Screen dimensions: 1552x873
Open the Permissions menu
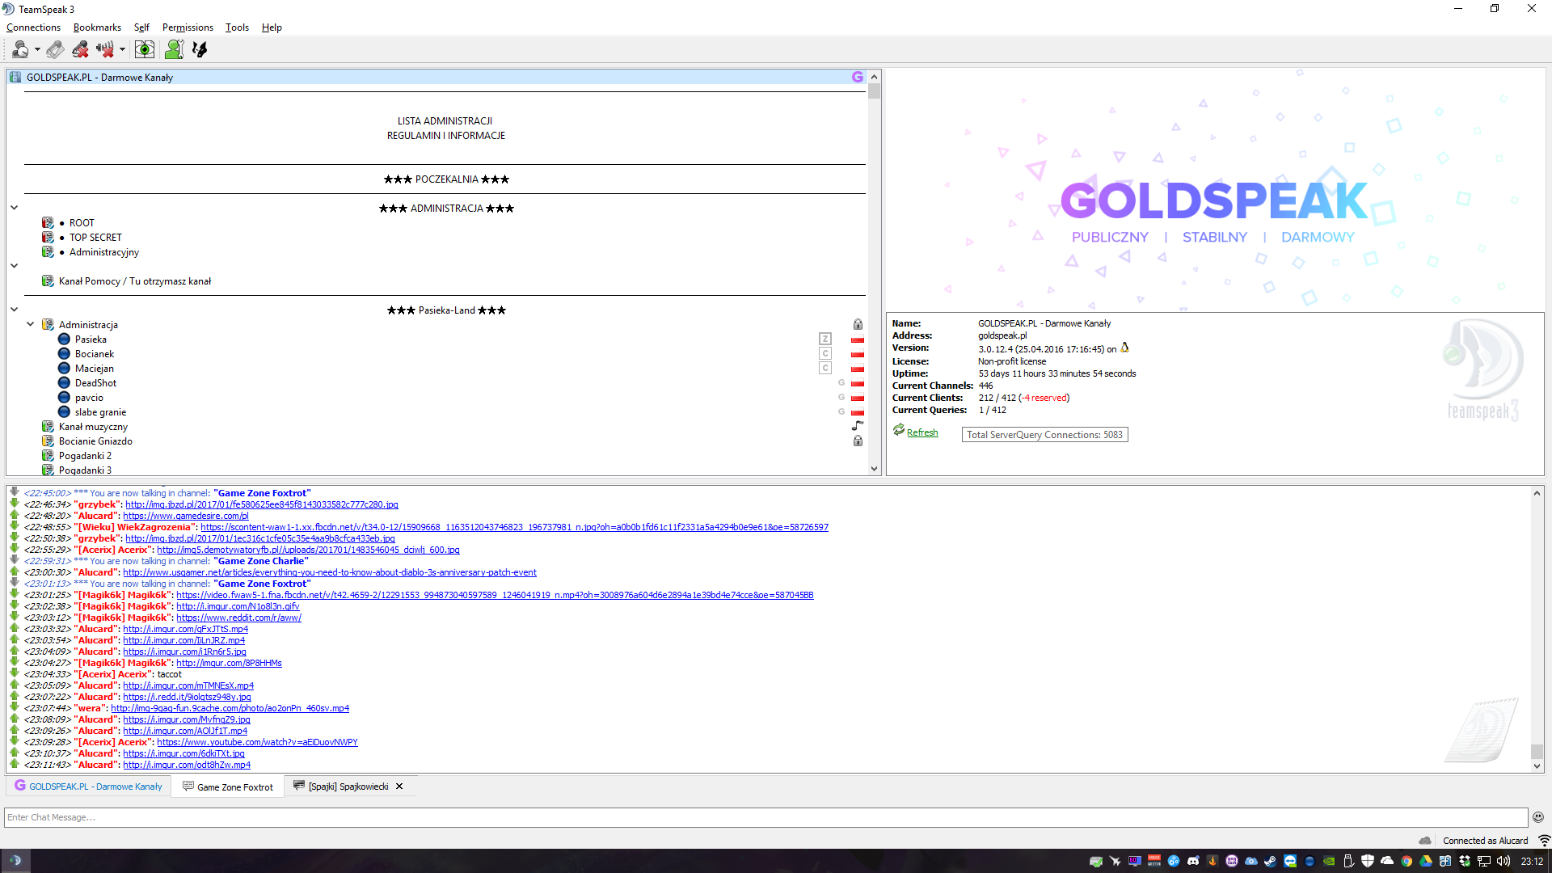click(188, 27)
